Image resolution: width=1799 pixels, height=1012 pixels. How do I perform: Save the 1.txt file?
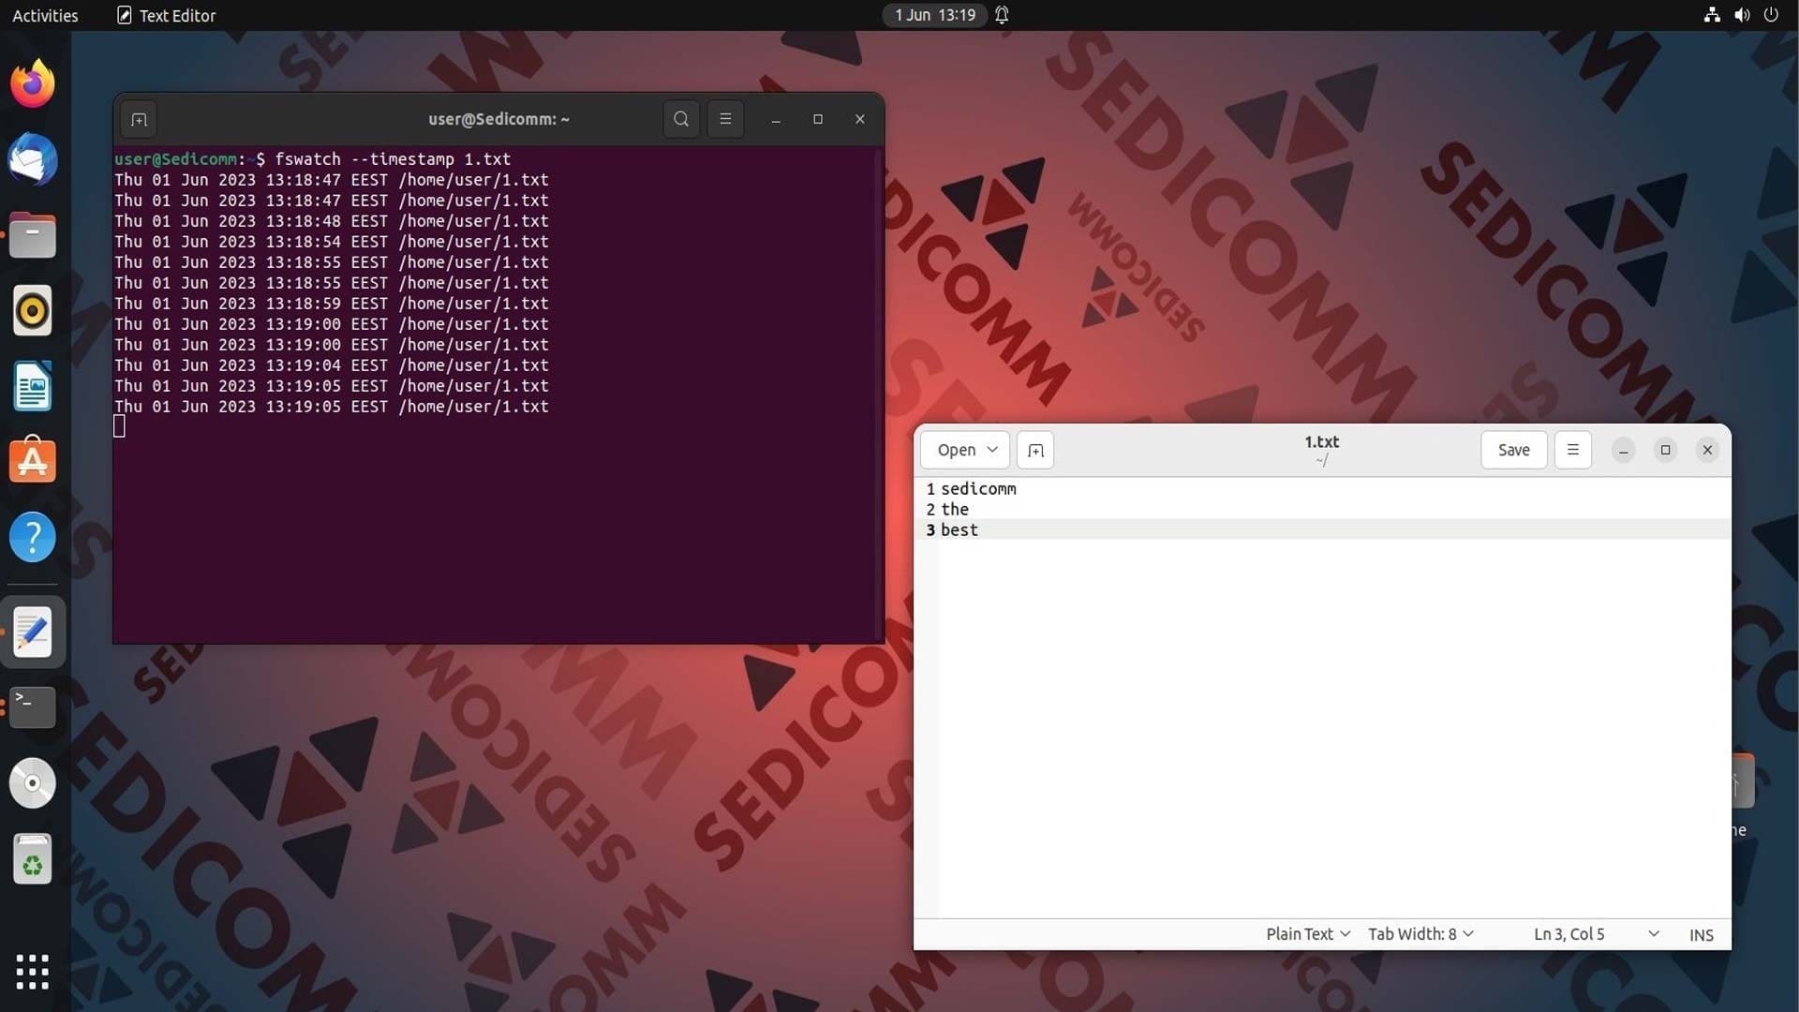1514,450
